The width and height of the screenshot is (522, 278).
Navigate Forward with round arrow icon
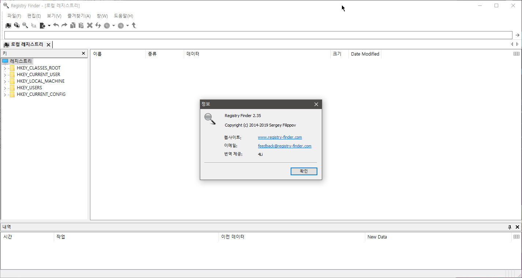click(x=121, y=26)
